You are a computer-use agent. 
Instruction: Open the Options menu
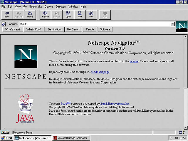click(x=49, y=6)
